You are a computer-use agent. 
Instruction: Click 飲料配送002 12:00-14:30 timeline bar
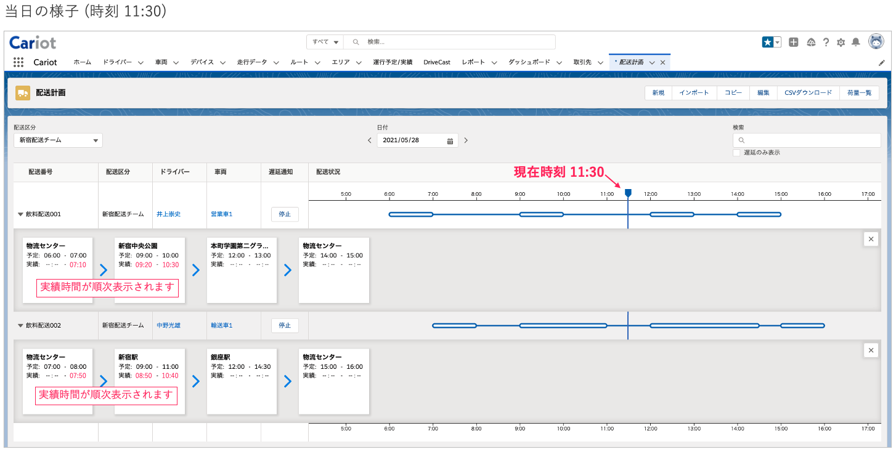[x=704, y=325]
